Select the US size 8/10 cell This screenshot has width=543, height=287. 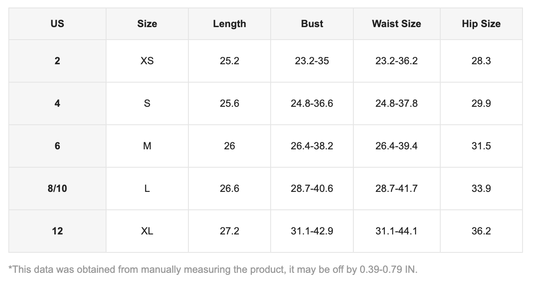click(x=57, y=189)
